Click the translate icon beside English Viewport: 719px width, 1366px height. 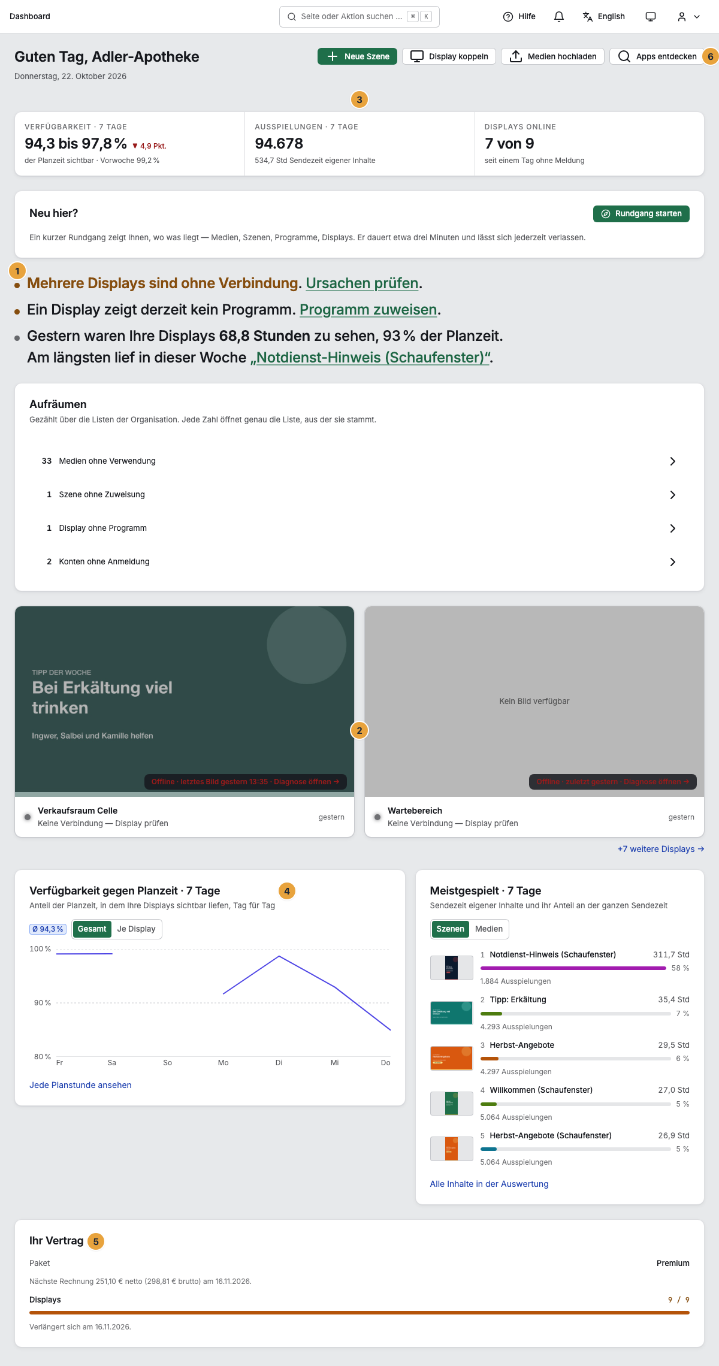click(x=588, y=17)
